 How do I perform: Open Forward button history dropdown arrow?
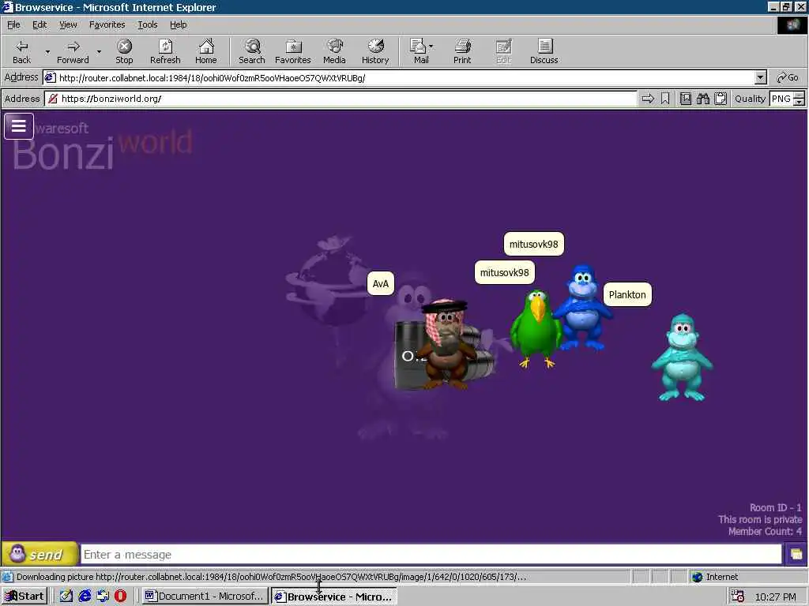point(99,51)
